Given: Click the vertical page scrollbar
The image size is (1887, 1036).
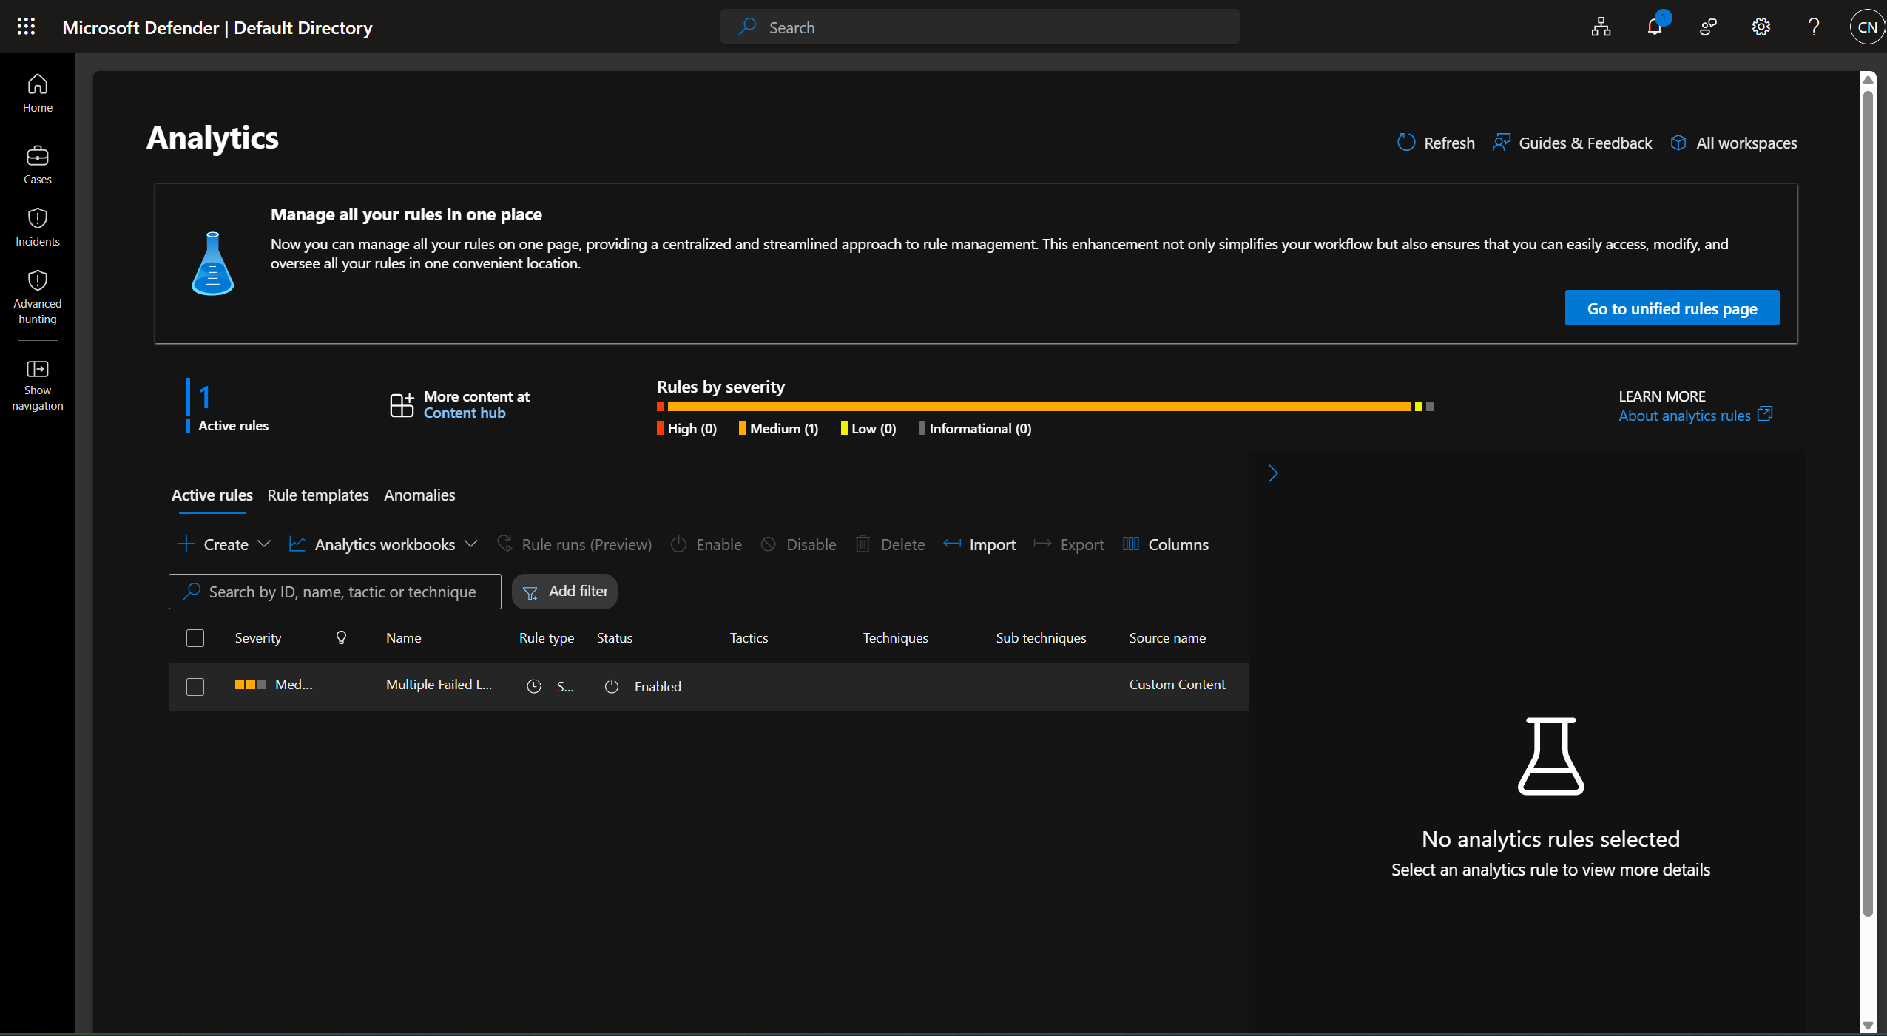Looking at the screenshot, I should [x=1868, y=503].
